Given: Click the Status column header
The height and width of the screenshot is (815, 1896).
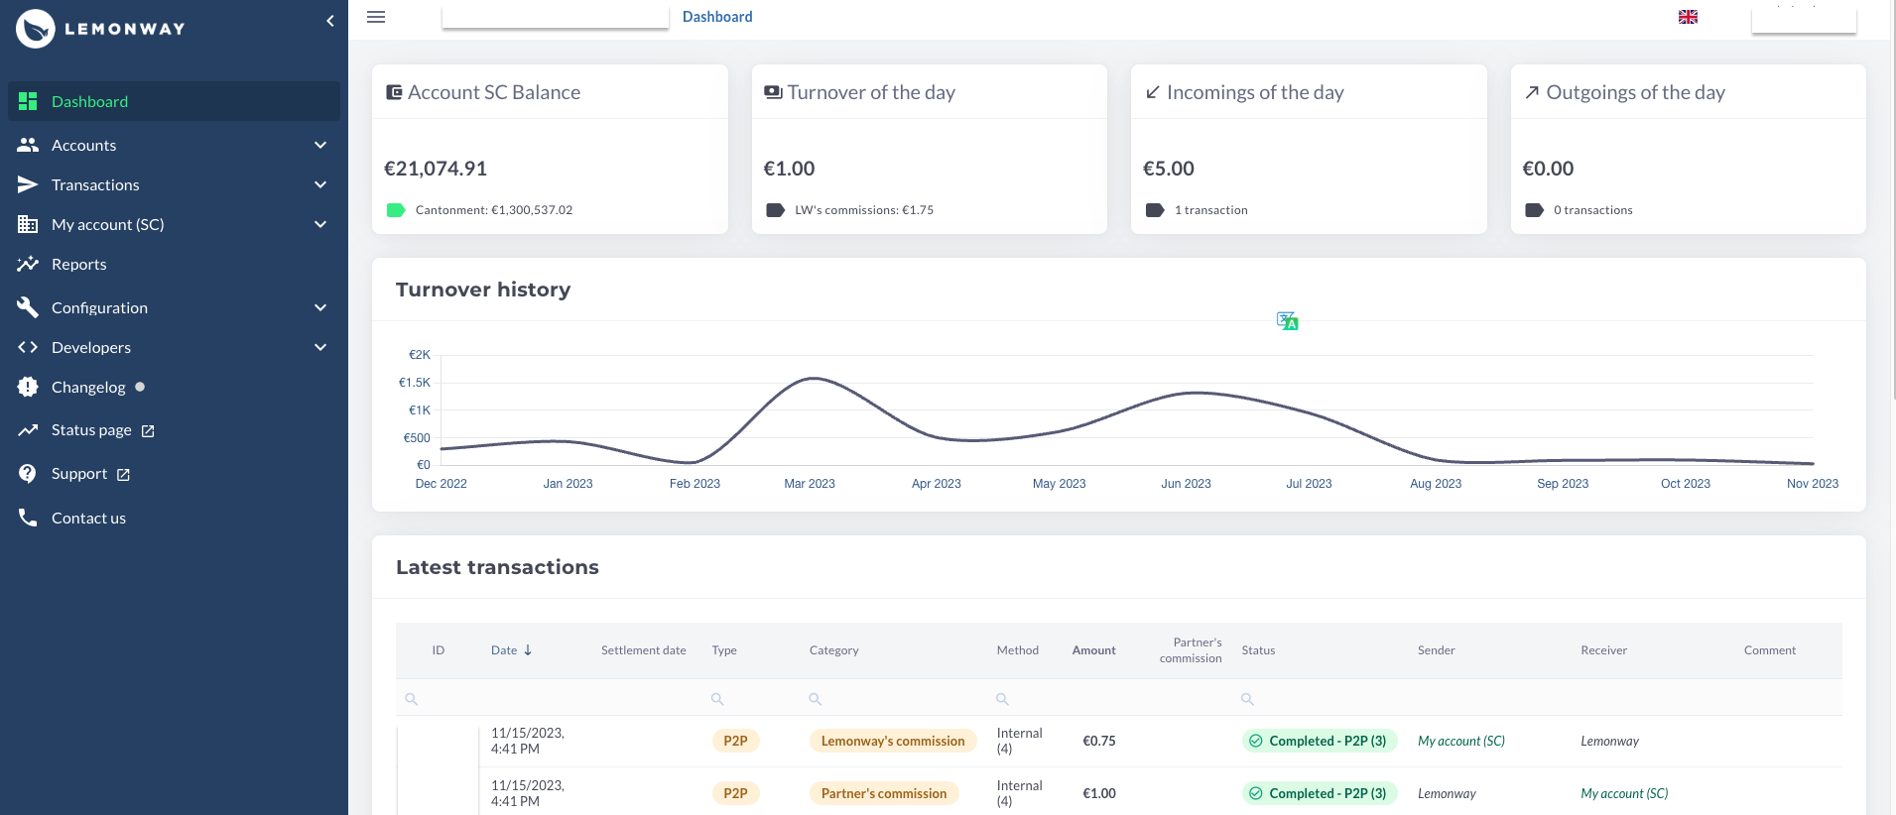Looking at the screenshot, I should coord(1258,650).
